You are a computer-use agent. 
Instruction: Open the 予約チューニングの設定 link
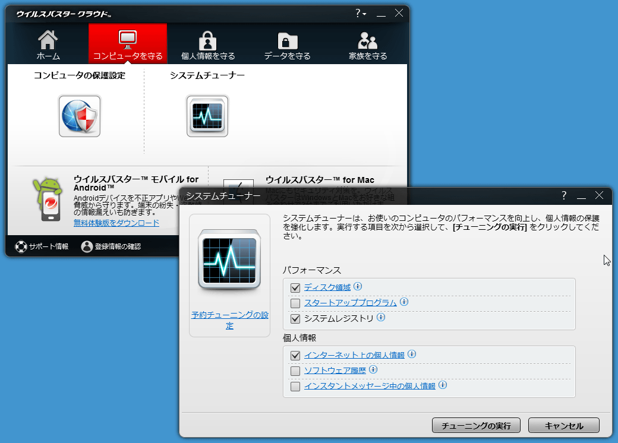(230, 320)
